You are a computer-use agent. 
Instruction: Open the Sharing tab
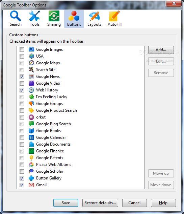54,19
